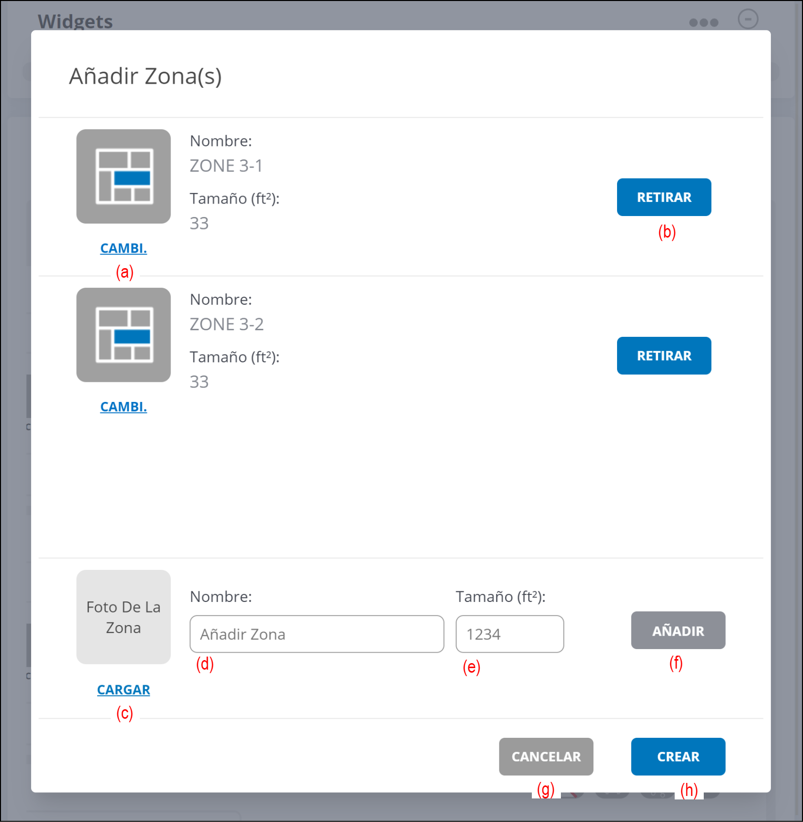Focus the Añadir Zona name field
This screenshot has height=822, width=803.
click(316, 634)
